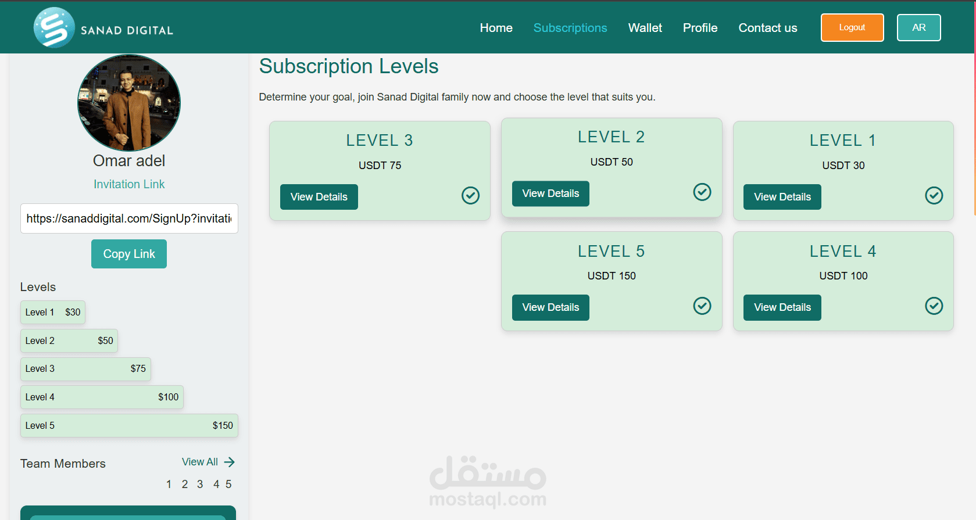The width and height of the screenshot is (976, 520).
Task: Click the Team Members heading
Action: 63,464
